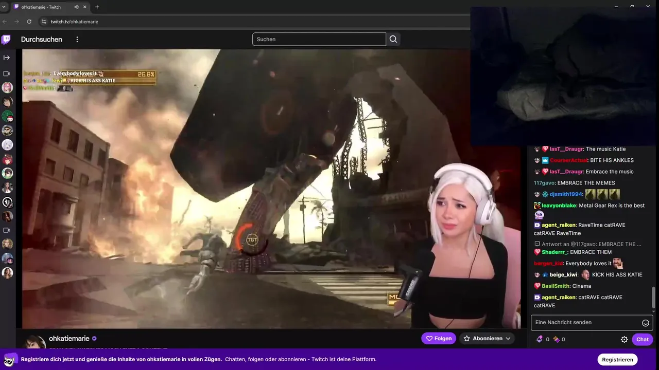
Task: Focus the Suchen search field
Action: [319, 40]
